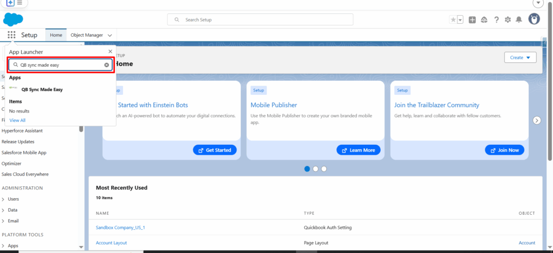Viewport: 553px width, 253px height.
Task: Click the sparkle icon in top-left pill
Action: point(11,3)
